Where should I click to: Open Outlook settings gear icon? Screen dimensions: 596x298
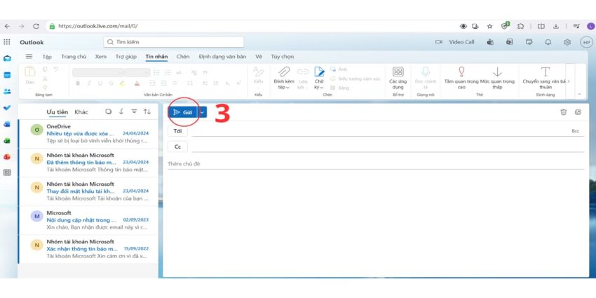coord(567,42)
